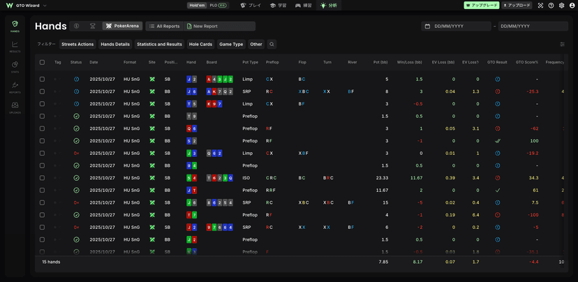Select the tournament hourglass icon filter
Image resolution: width=578 pixels, height=282 pixels.
click(93, 26)
